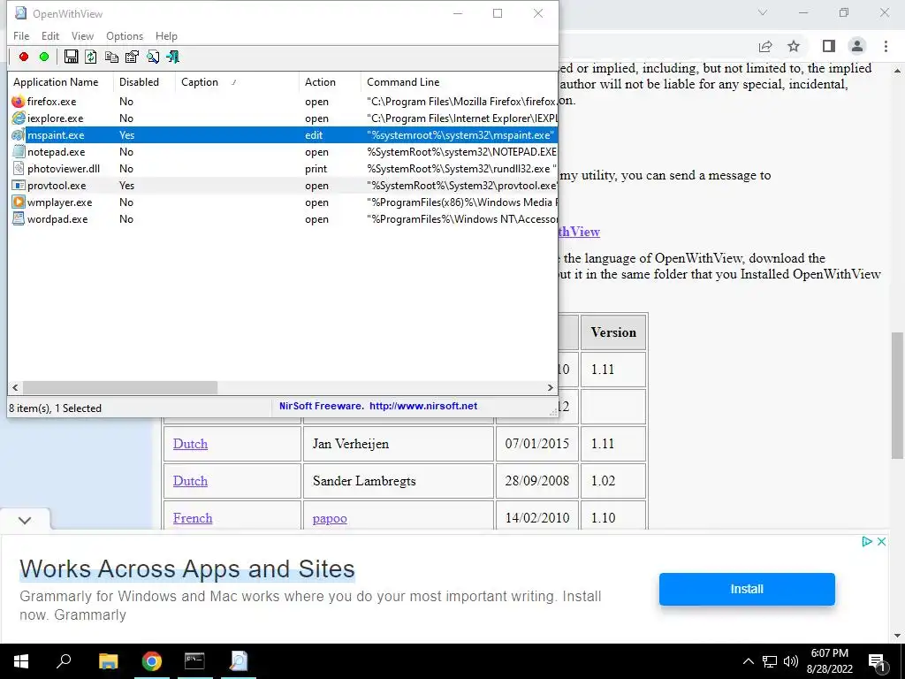Screen dimensions: 905x679
Task: Sort by the Command Line column header
Action: (x=459, y=82)
